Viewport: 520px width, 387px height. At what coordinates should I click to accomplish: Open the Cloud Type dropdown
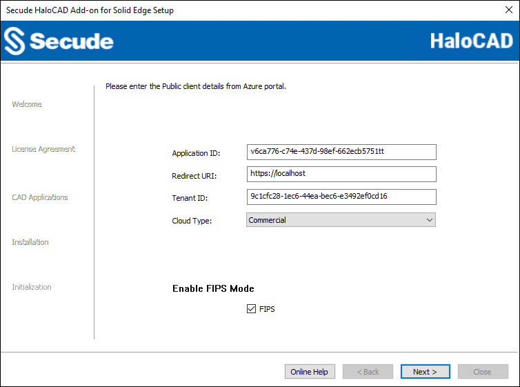[341, 220]
